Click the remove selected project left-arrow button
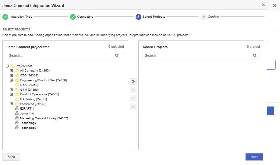Image resolution: width=280 pixels, height=165 pixels. pos(133,98)
